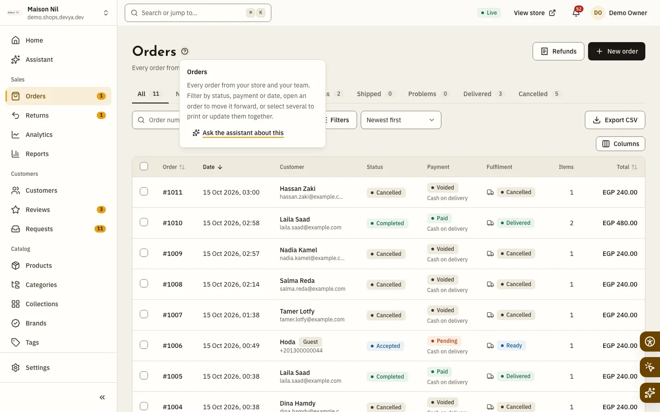Image resolution: width=660 pixels, height=412 pixels.
Task: Select the checkbox for order #1010
Action: pos(144,222)
